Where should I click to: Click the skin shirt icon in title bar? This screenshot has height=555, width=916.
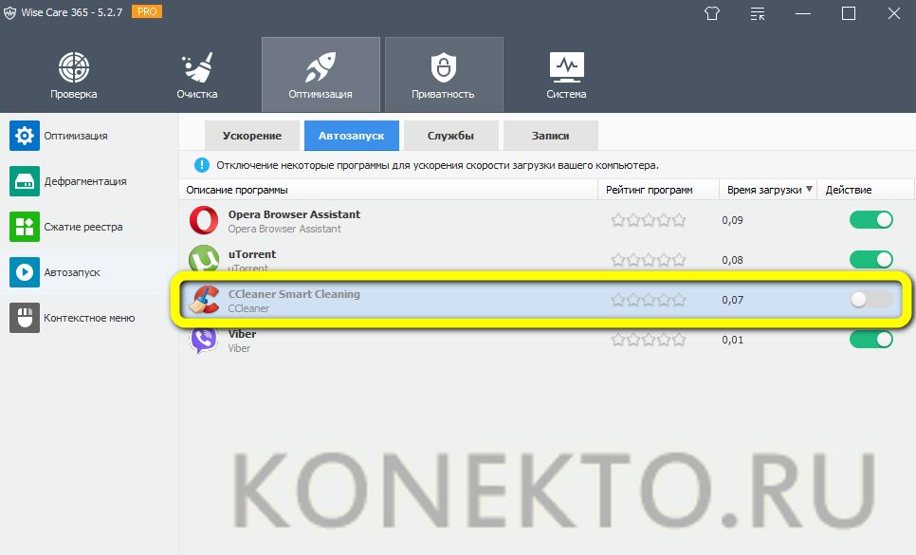tap(712, 13)
